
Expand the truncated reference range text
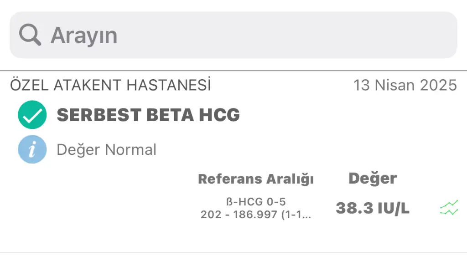click(256, 215)
